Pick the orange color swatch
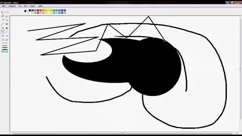The height and width of the screenshot is (136, 242). coord(43,11)
